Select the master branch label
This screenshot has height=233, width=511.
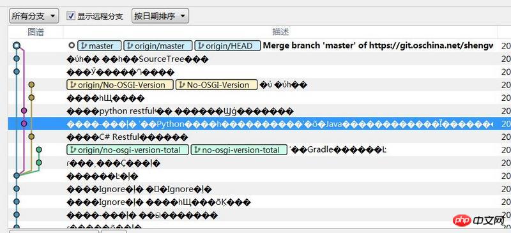100,46
